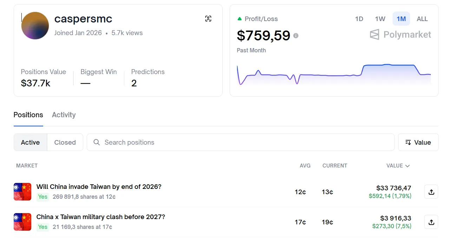Viewport: 467px width, 244px height.
Task: Click the military clash market flag icon
Action: click(x=22, y=222)
